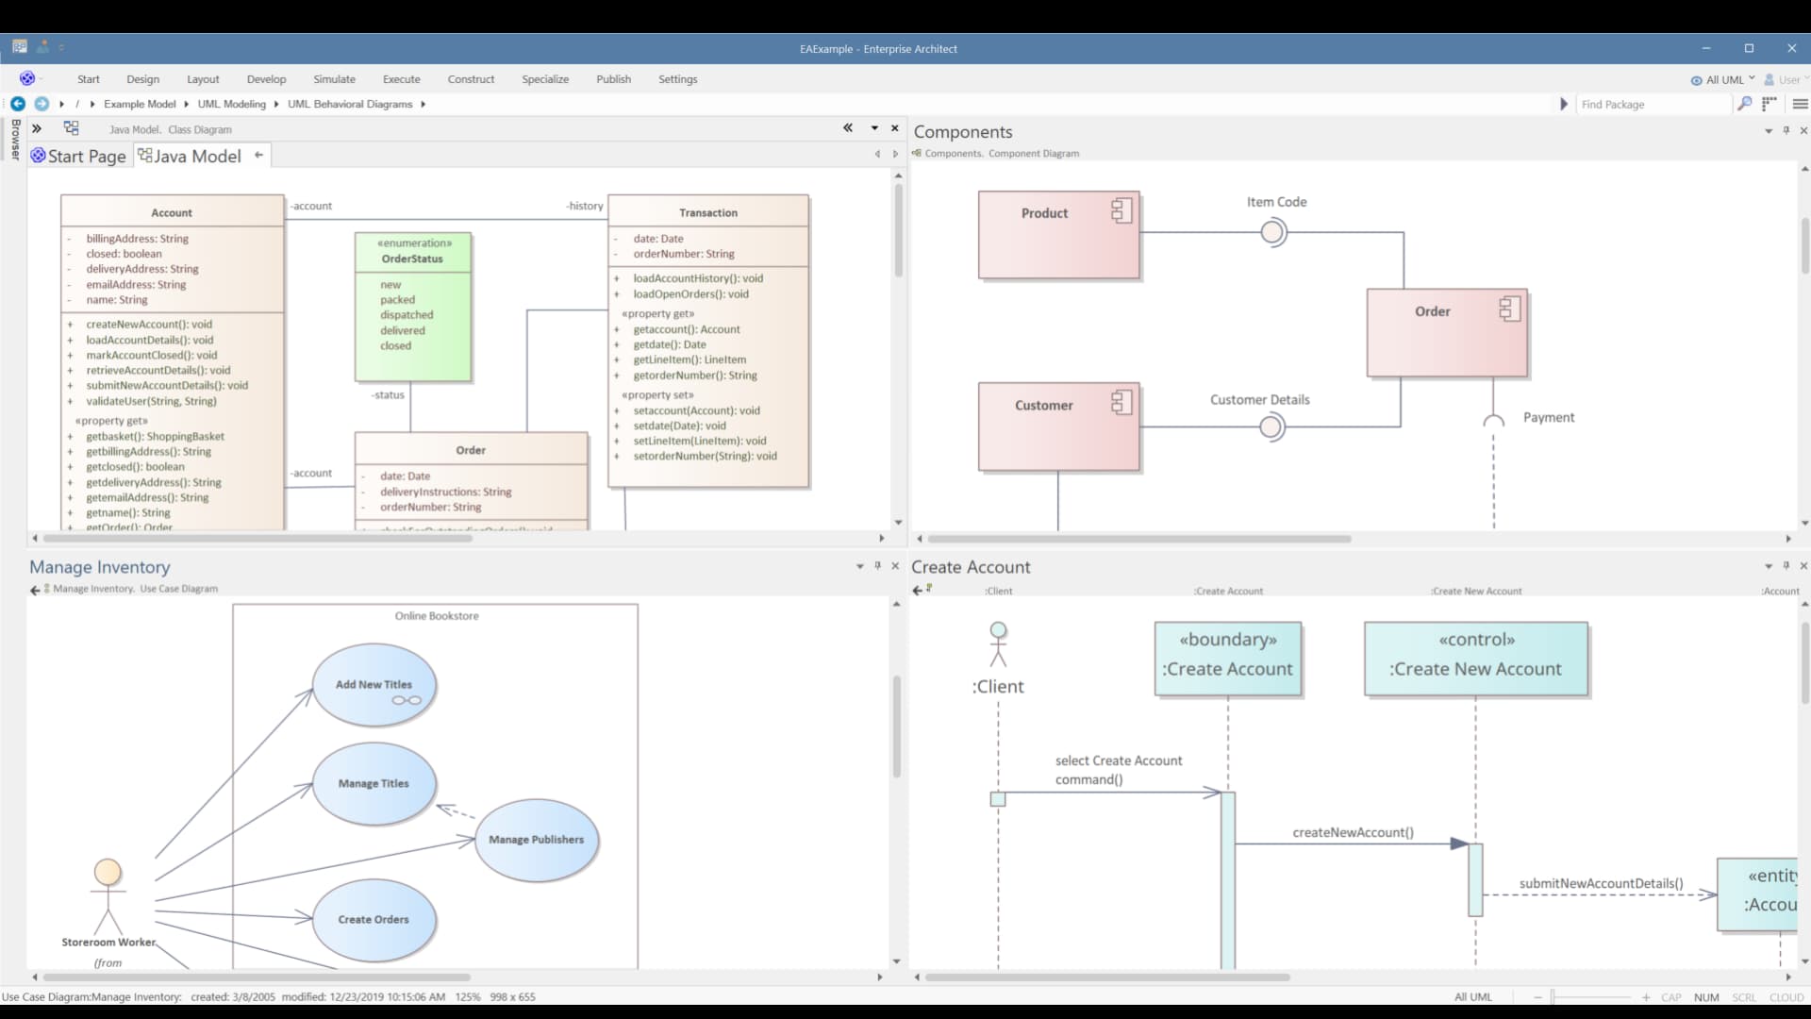Viewport: 1811px width, 1019px height.
Task: Select the Manage Publishers use case
Action: 537,840
